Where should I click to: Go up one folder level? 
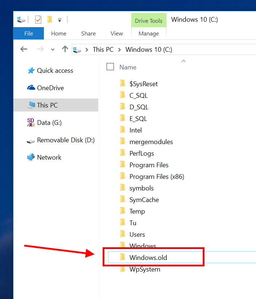click(x=65, y=49)
